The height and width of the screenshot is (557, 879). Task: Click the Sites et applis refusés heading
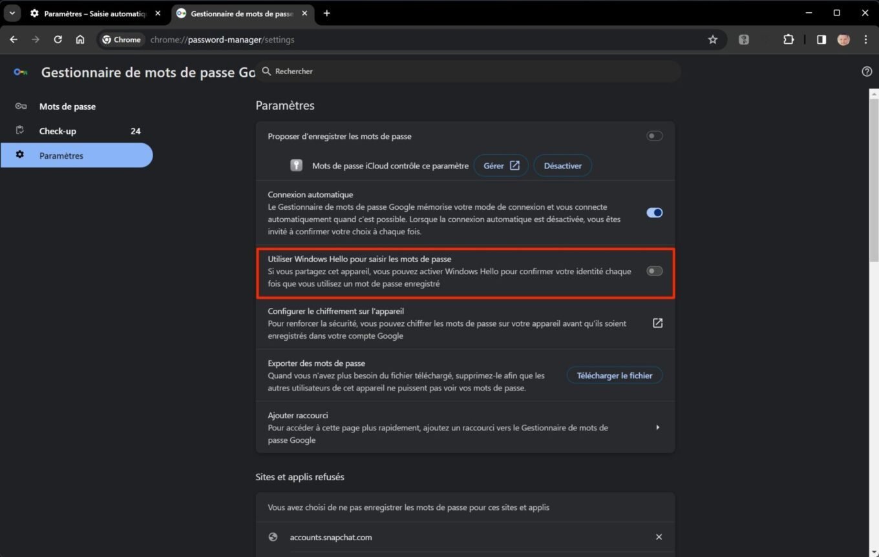point(300,477)
